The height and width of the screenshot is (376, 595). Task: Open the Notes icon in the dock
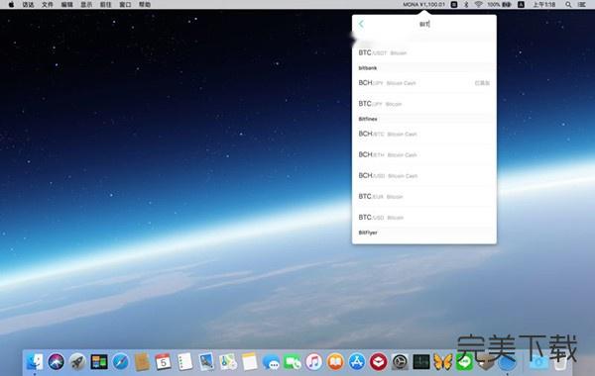249,361
